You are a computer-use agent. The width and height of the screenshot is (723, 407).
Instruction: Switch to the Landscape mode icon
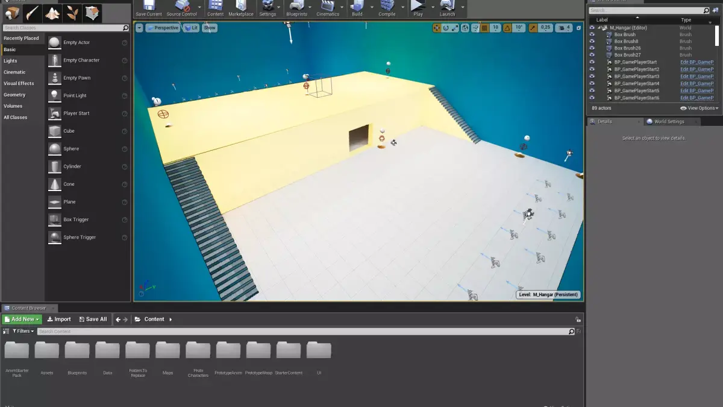52,13
